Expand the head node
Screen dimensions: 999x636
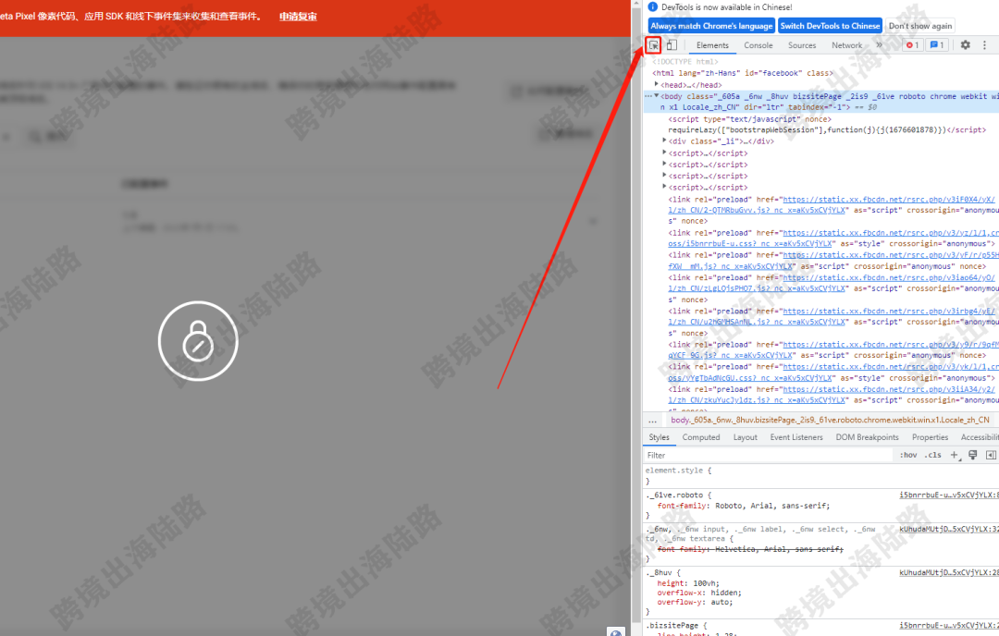[657, 84]
